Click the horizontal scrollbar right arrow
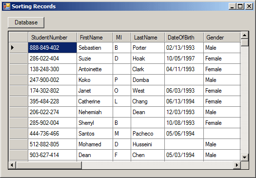 click(237, 165)
